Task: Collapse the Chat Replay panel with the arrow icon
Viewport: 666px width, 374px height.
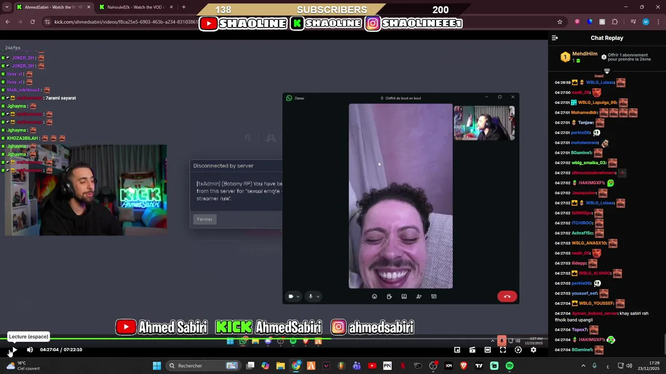Action: (555, 38)
